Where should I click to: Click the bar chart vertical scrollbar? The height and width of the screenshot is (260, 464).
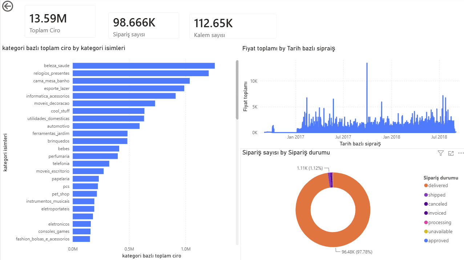click(x=237, y=90)
